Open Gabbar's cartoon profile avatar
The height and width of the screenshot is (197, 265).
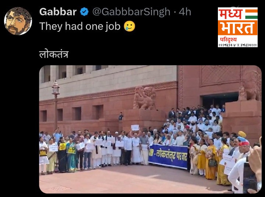click(x=18, y=21)
